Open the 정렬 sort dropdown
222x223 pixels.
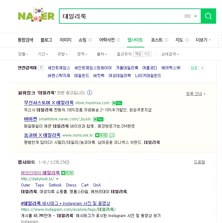pos(23,54)
